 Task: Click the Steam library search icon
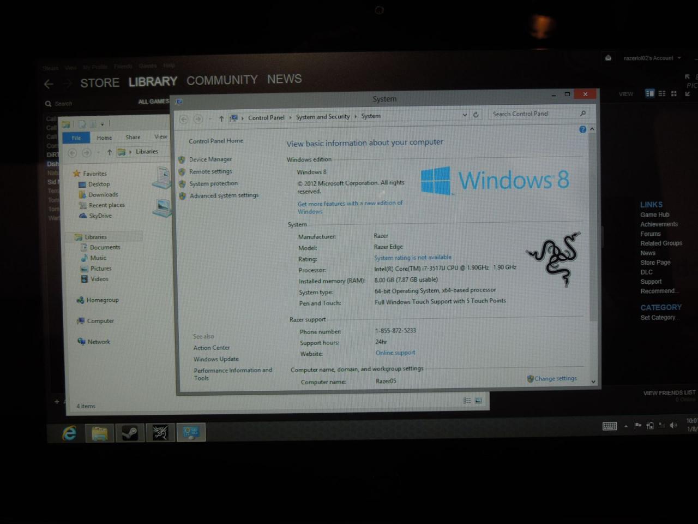[x=49, y=104]
